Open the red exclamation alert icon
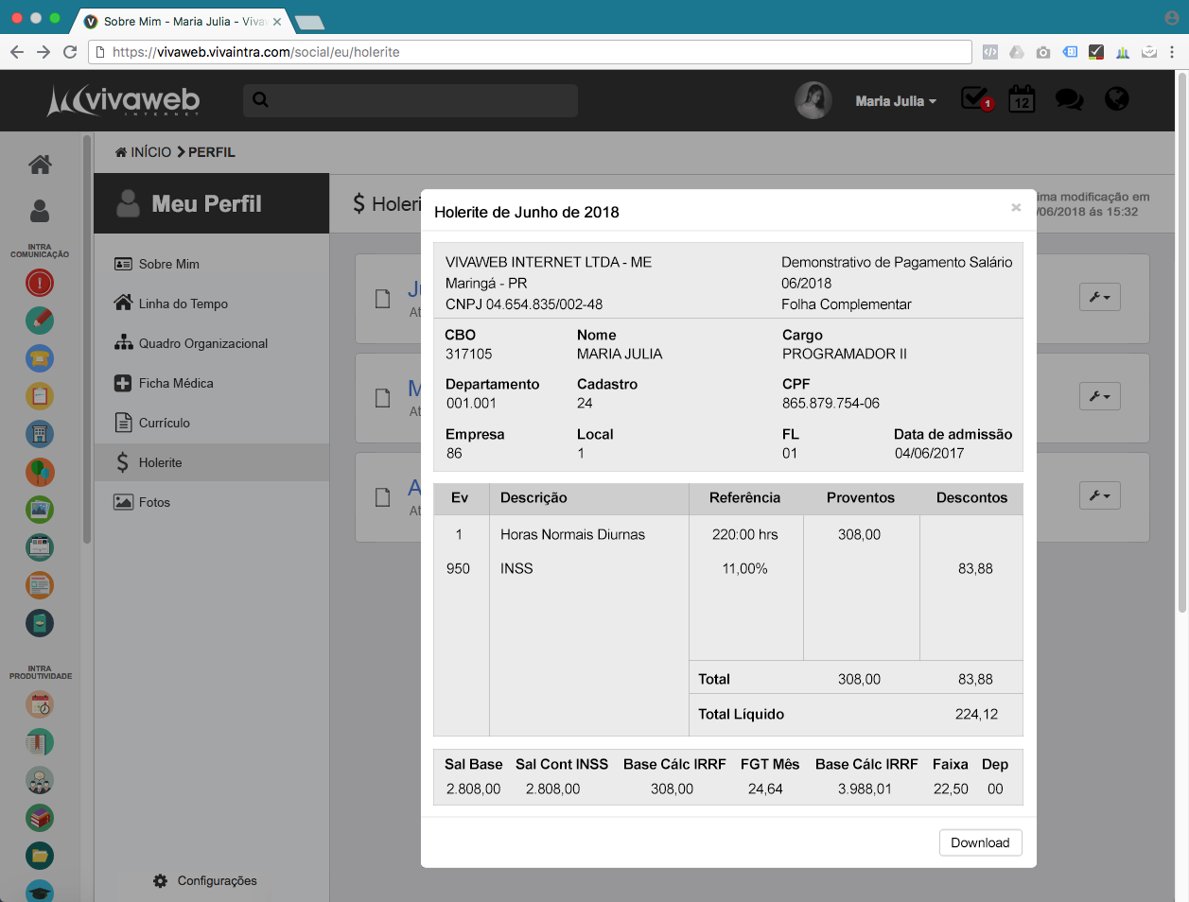 pos(40,283)
